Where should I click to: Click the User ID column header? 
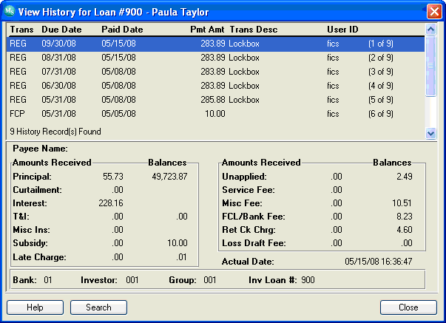[x=342, y=30]
